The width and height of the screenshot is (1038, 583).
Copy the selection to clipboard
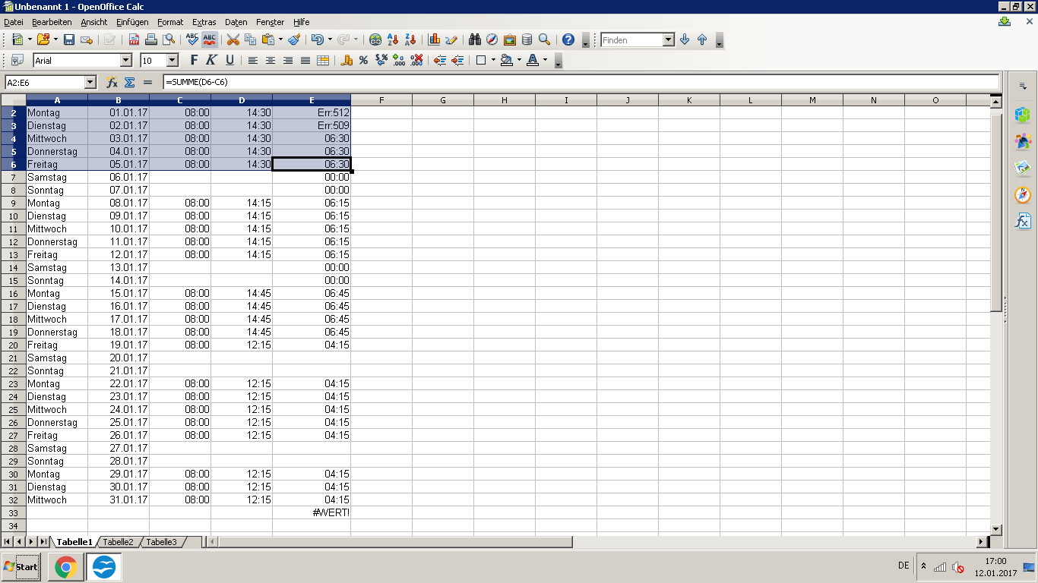pyautogui.click(x=250, y=39)
